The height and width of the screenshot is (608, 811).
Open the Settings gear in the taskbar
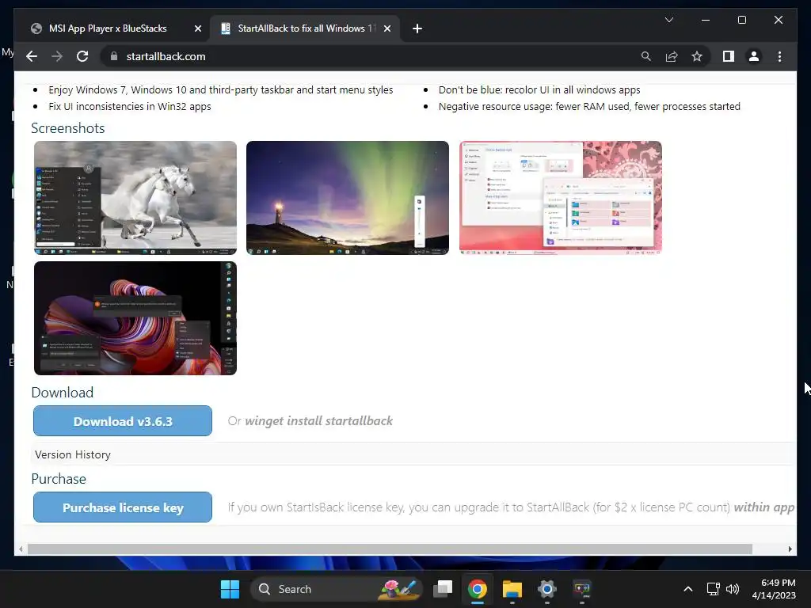click(546, 589)
